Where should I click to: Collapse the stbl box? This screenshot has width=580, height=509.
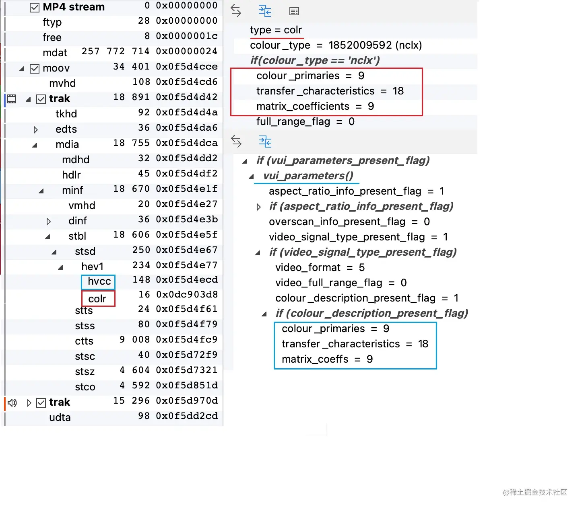[x=47, y=237]
